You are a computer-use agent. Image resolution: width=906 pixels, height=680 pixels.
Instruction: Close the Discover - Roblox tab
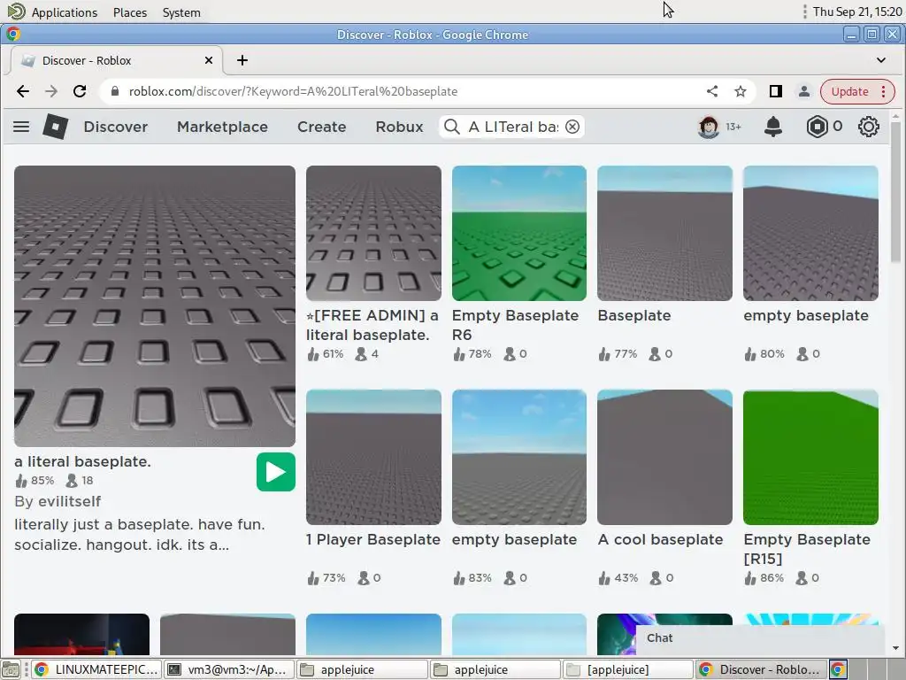[x=209, y=60]
